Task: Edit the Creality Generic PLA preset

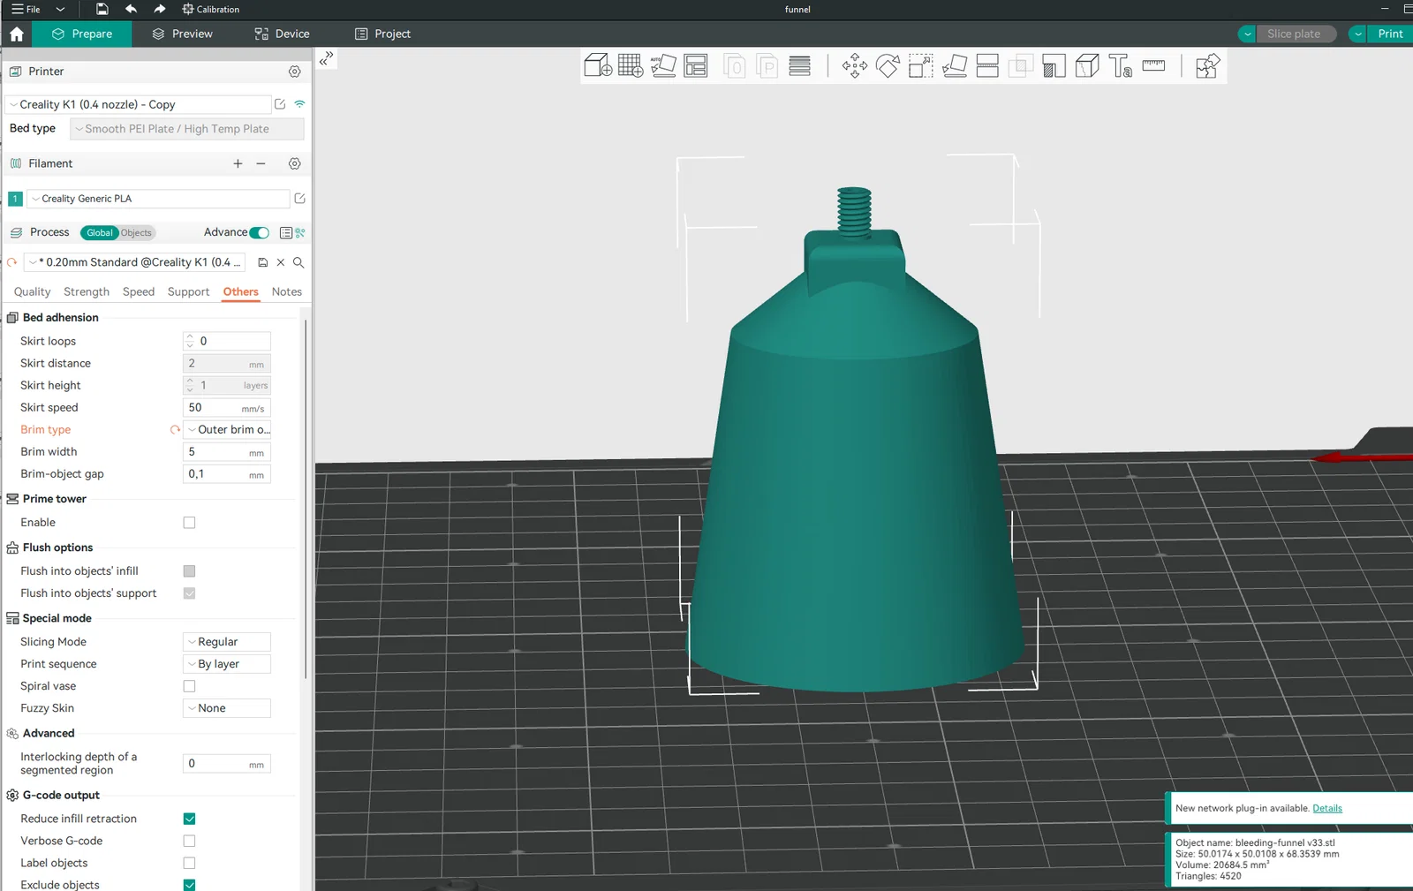Action: pyautogui.click(x=300, y=199)
